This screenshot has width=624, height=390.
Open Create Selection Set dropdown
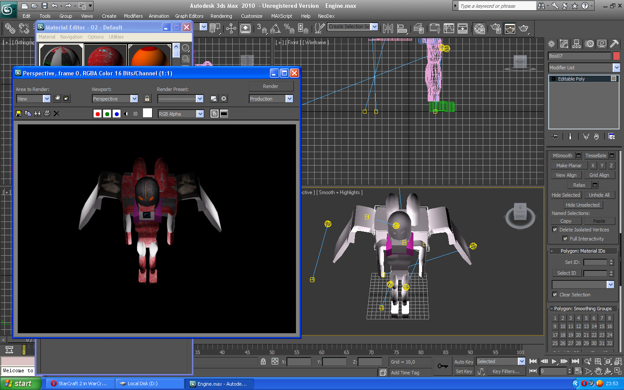coord(374,27)
